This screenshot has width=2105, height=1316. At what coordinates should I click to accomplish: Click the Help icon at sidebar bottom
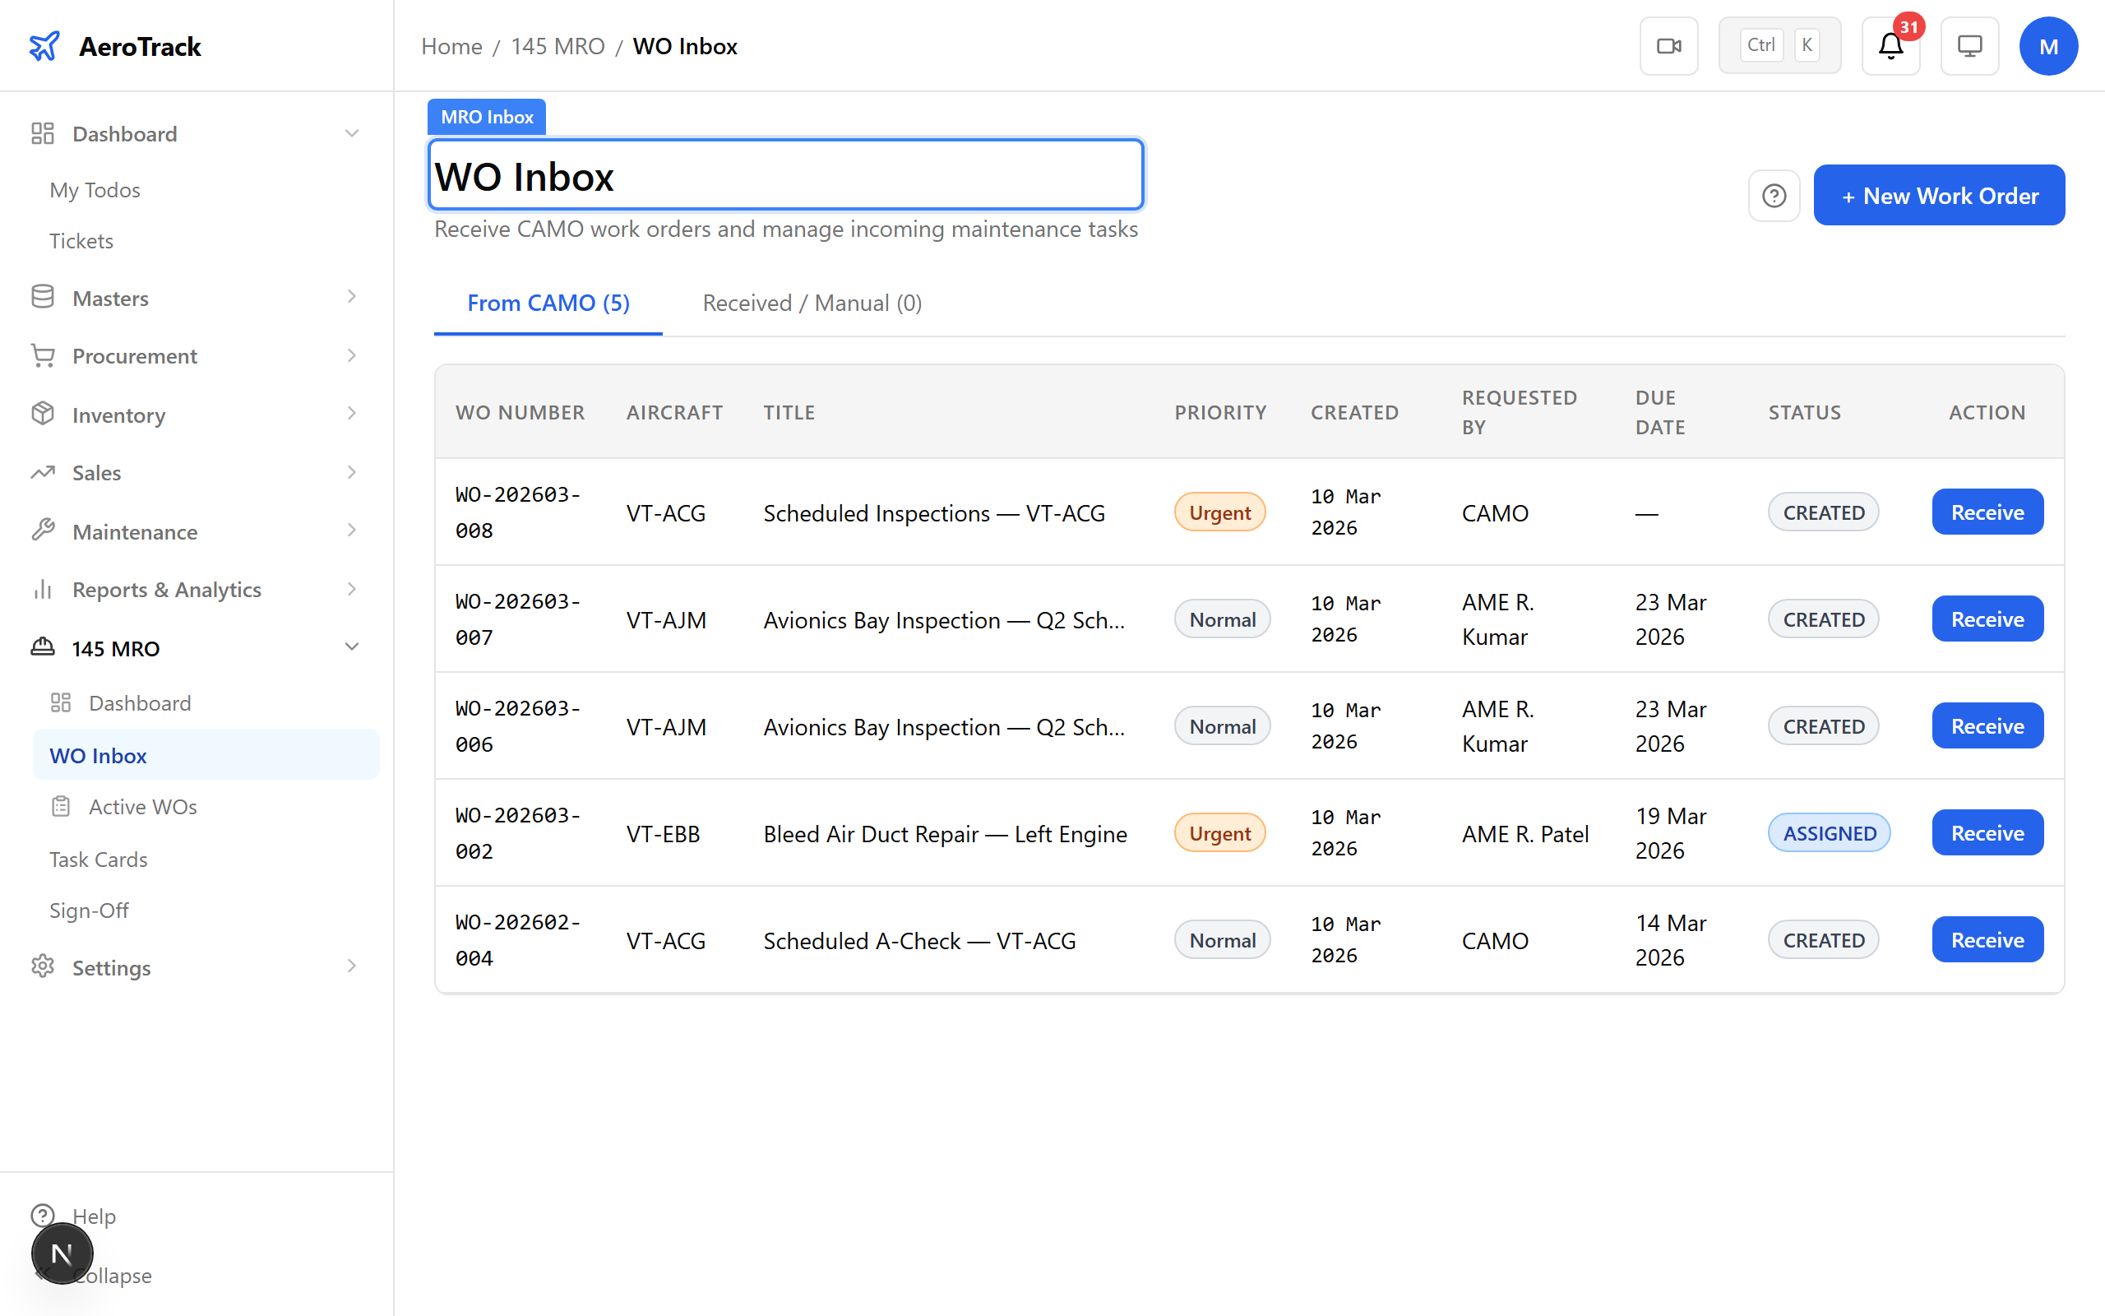point(44,1216)
